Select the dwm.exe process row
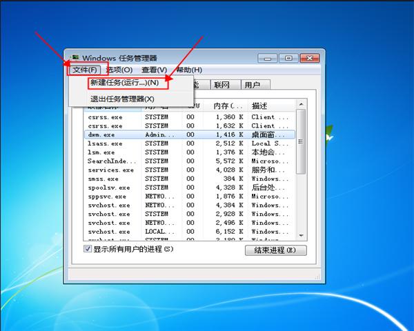This screenshot has width=414, height=331. tap(189, 134)
